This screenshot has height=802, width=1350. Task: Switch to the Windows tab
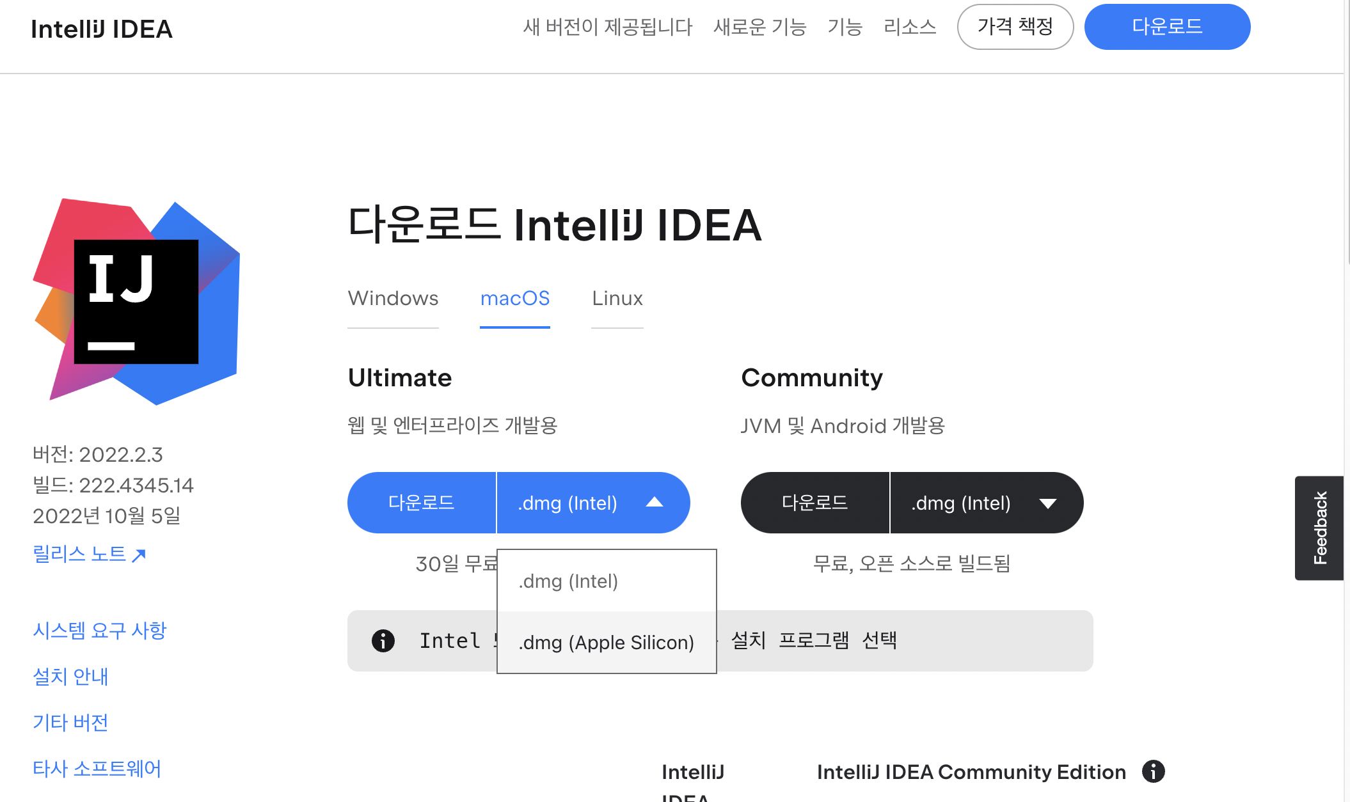coord(393,299)
